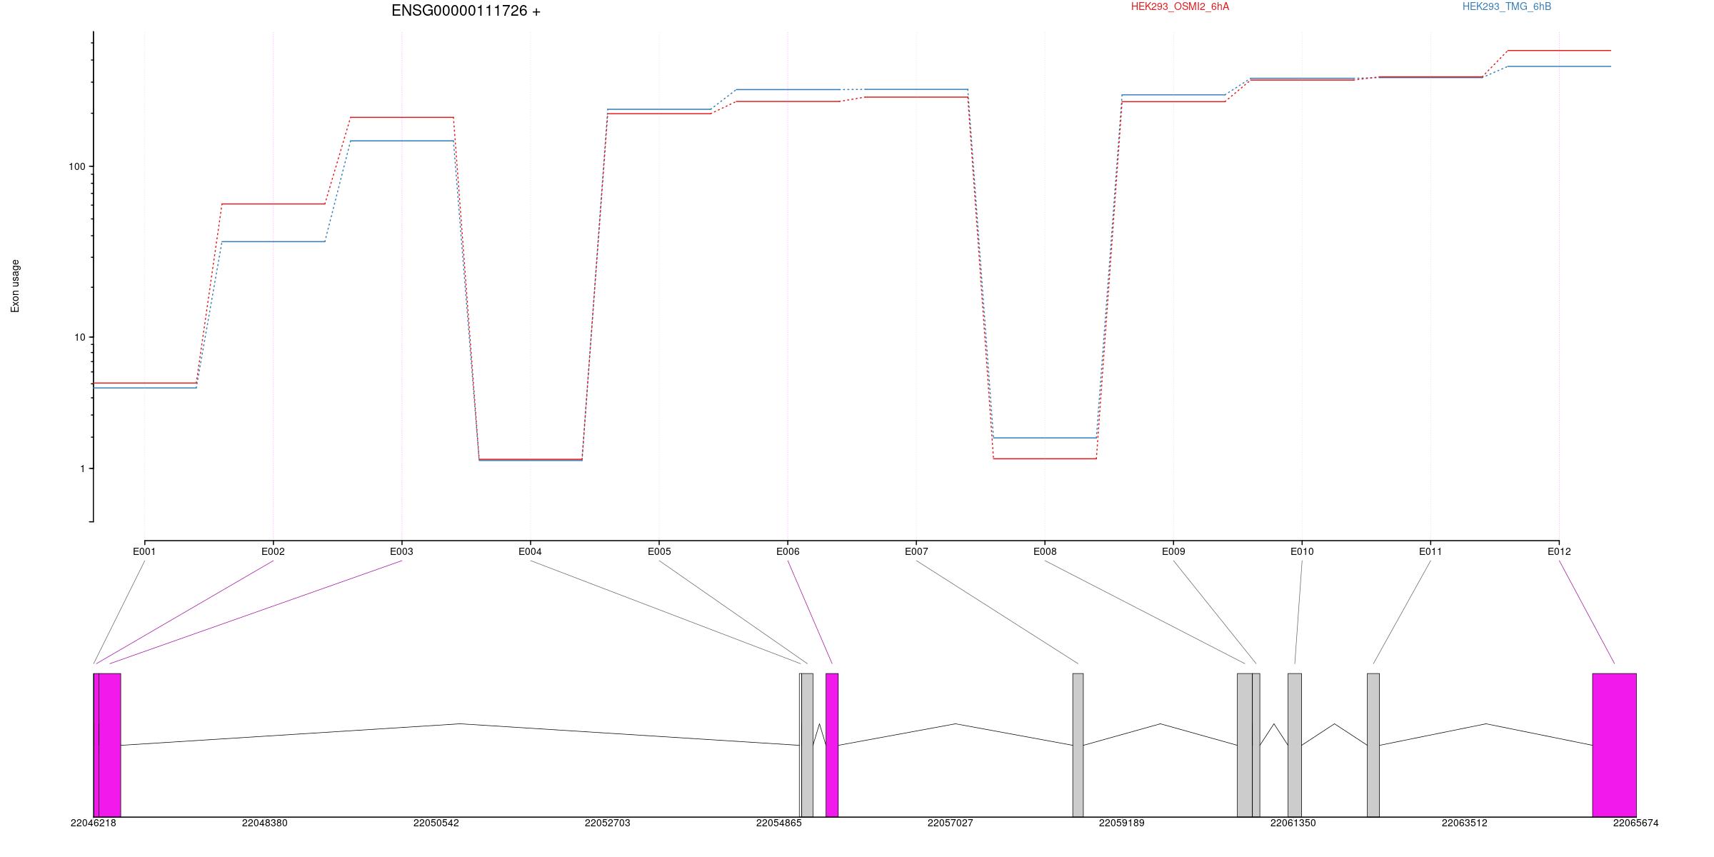Click the E005 axis label
The height and width of the screenshot is (857, 1714).
tap(659, 551)
